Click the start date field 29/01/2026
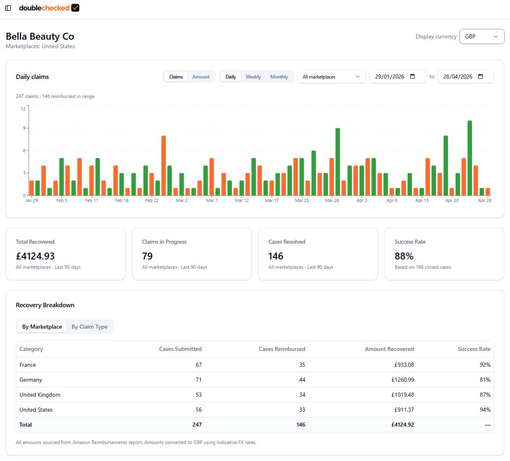The image size is (510, 461). (x=397, y=76)
